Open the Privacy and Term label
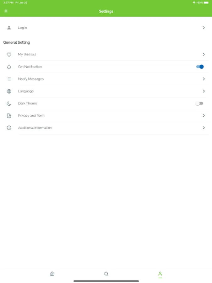 [x=31, y=116]
